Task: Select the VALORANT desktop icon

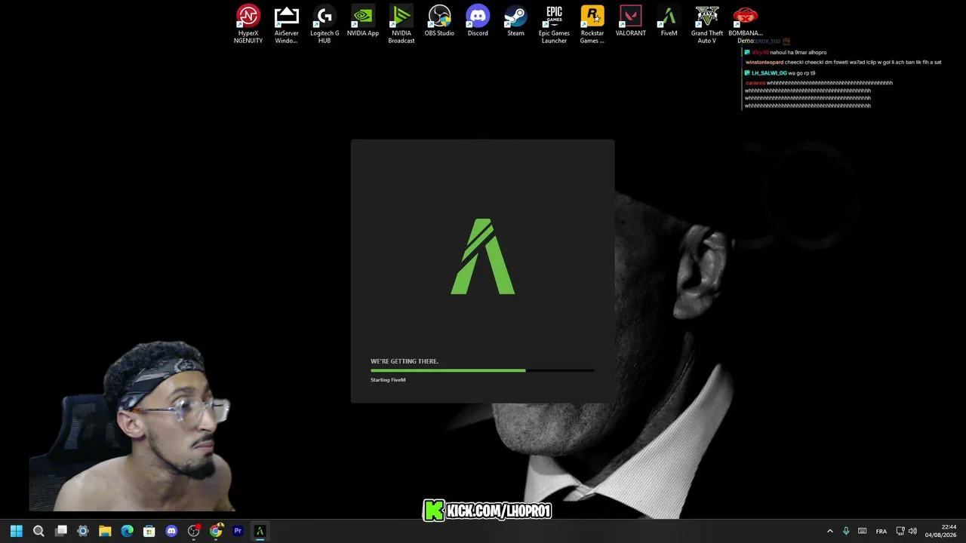Action: (631, 21)
